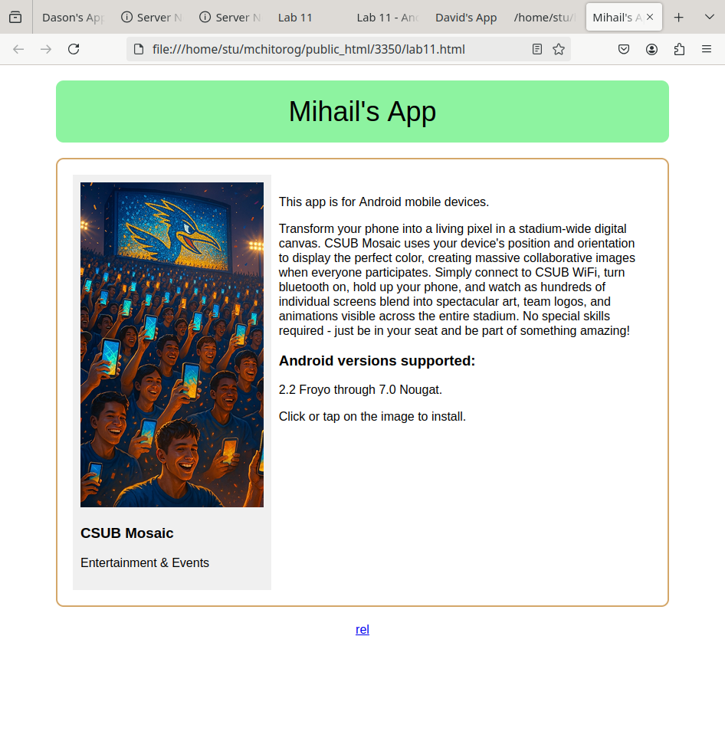
Task: Click "2.2 Froyo through 7.0 Nougat." text
Action: pos(360,389)
